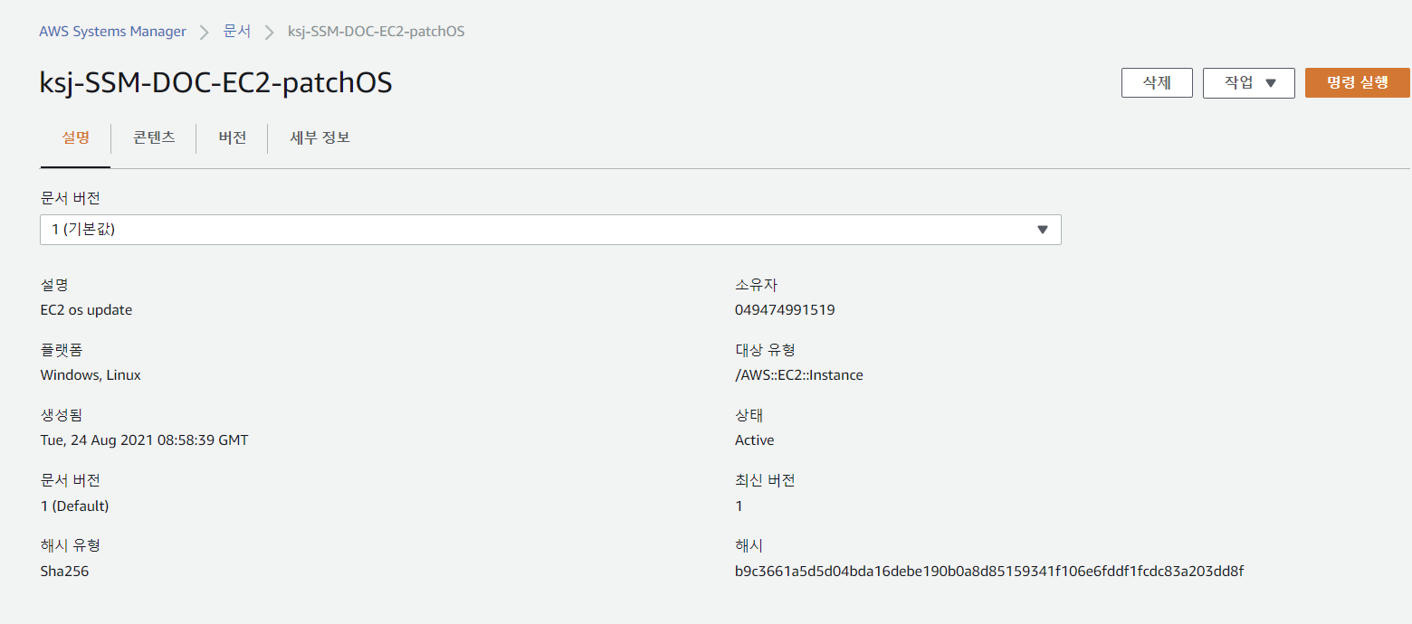Viewport: 1412px width, 624px height.
Task: Click the 해시 field label
Action: pos(746,544)
